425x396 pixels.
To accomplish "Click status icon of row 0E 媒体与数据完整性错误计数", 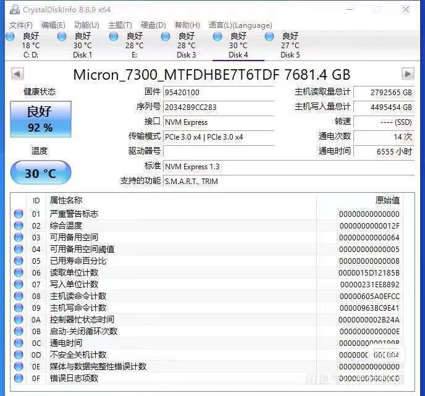I will coord(19,366).
